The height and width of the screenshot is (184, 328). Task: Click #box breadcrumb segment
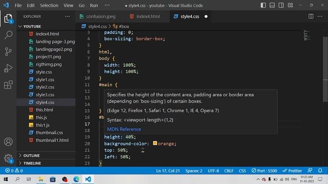(124, 27)
